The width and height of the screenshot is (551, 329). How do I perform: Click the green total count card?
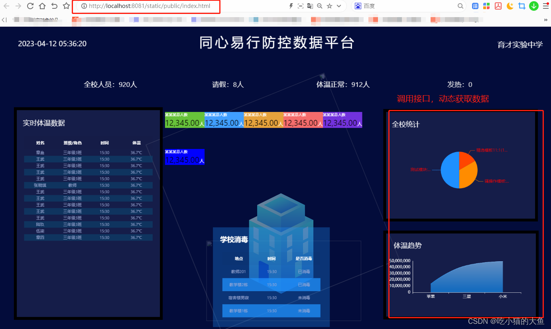[185, 120]
